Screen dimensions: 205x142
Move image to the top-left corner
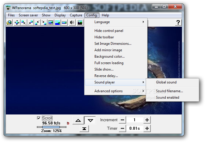click(24, 23)
